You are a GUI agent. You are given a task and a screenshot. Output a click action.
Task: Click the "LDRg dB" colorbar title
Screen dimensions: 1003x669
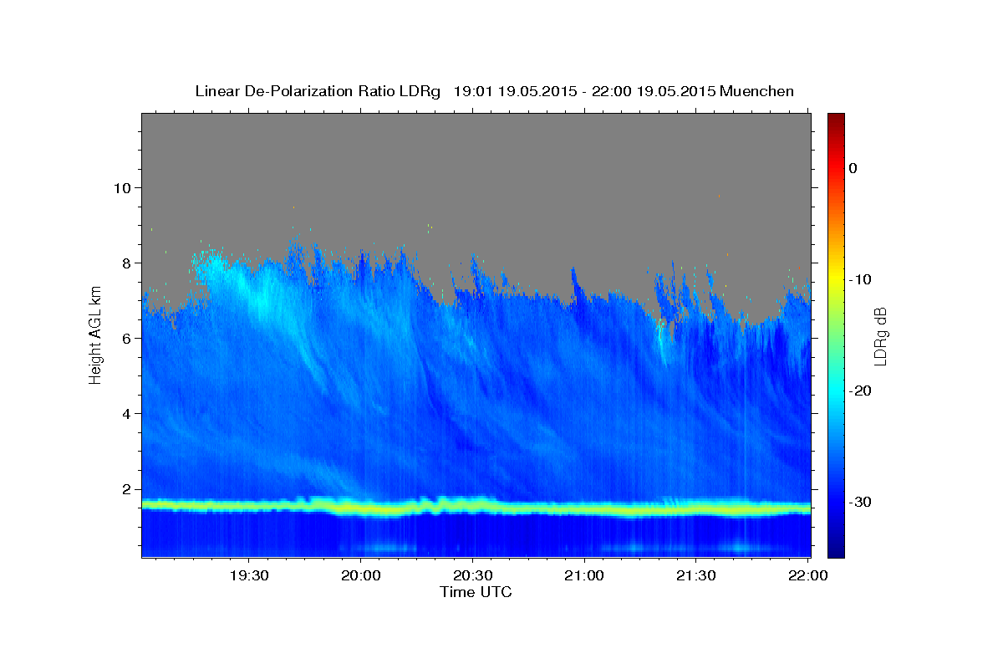pyautogui.click(x=880, y=335)
